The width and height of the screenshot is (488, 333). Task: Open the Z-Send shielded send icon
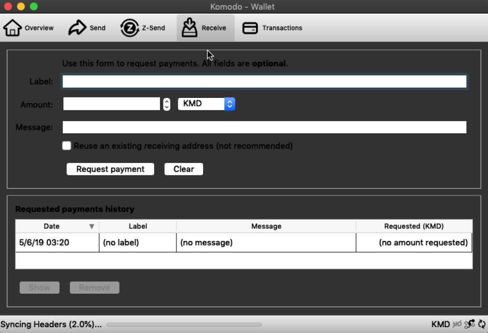(129, 28)
